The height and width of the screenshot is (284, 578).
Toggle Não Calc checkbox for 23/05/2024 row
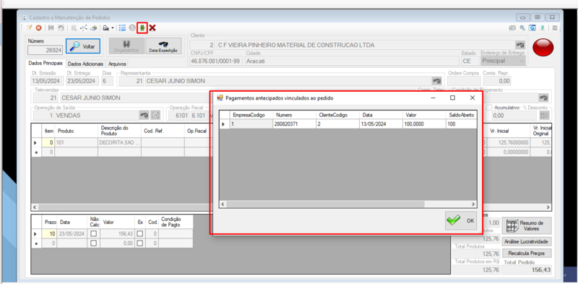94,234
